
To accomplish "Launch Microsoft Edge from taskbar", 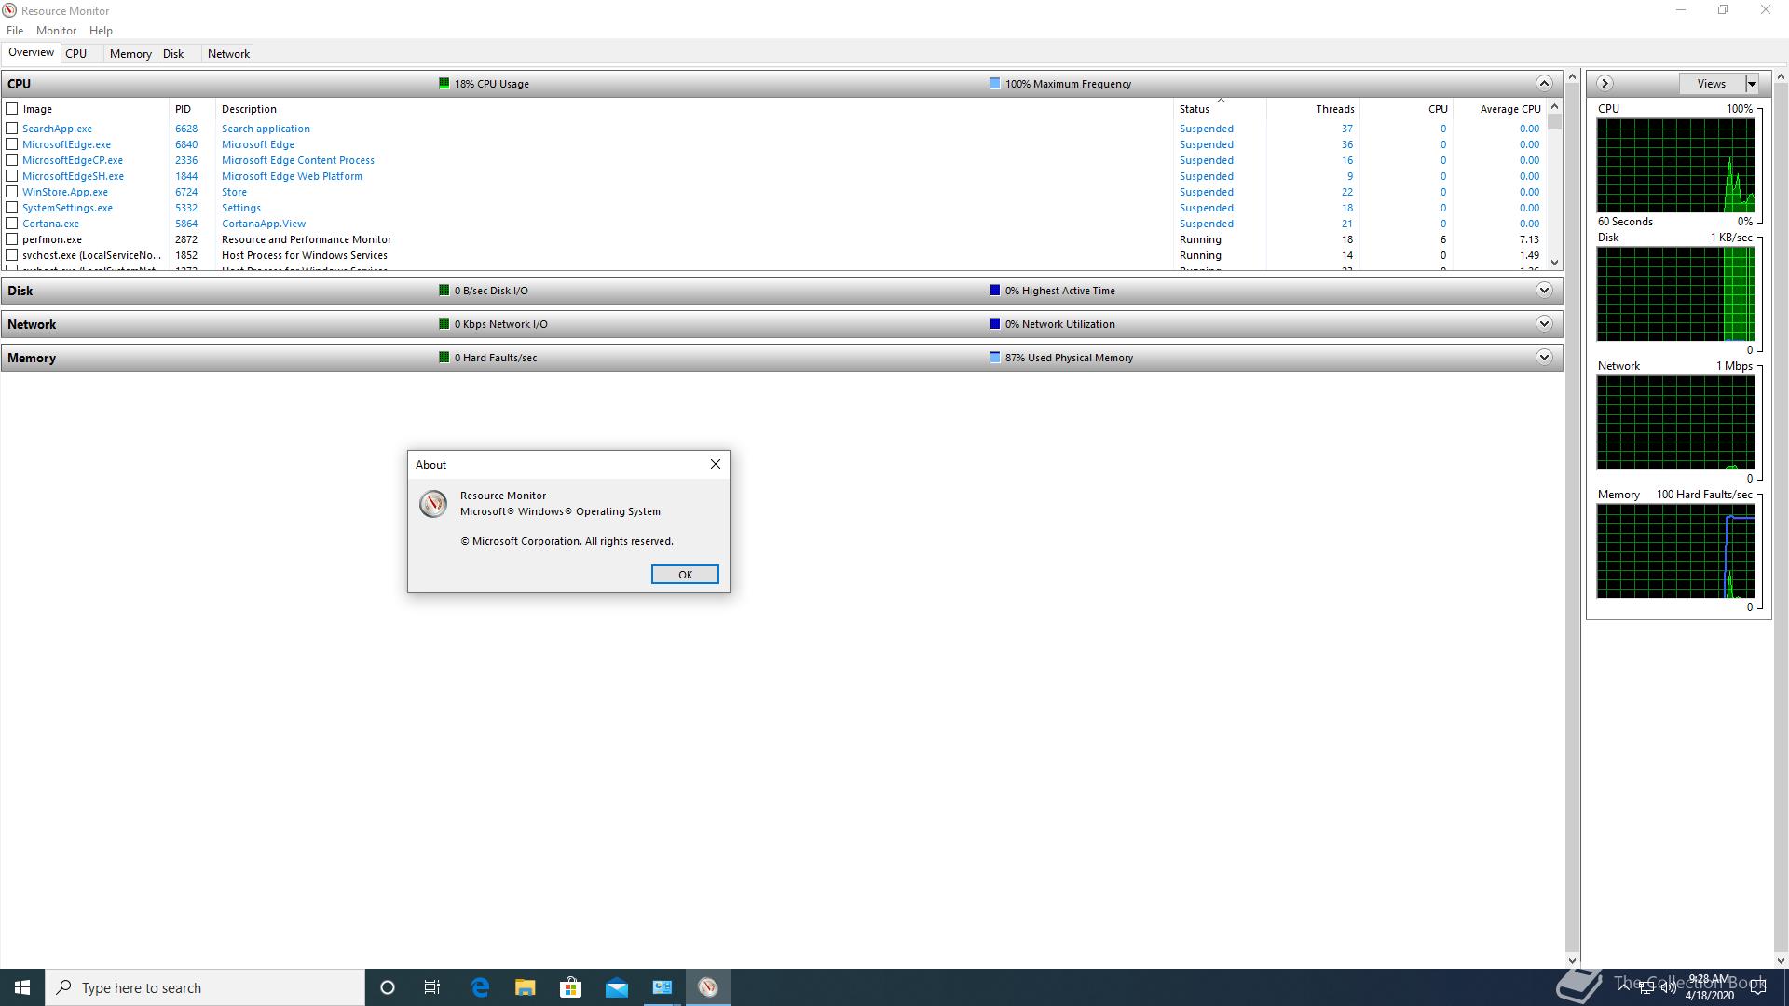I will point(480,987).
